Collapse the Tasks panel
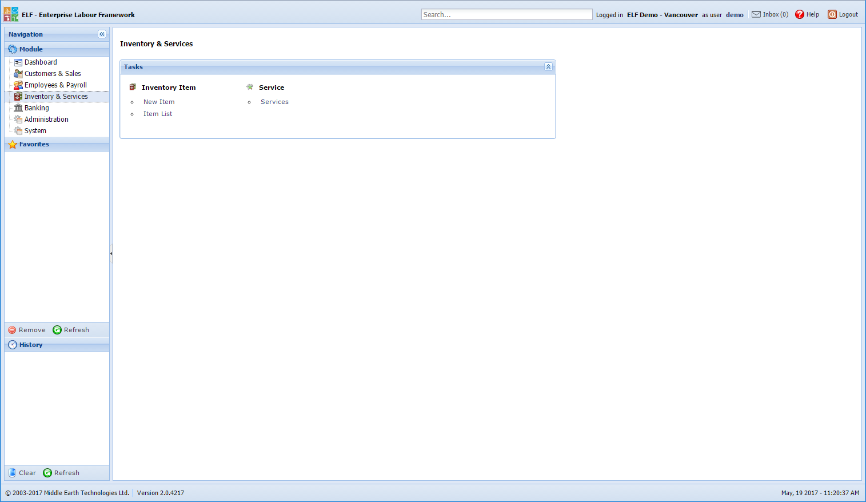This screenshot has width=866, height=502. coord(548,67)
